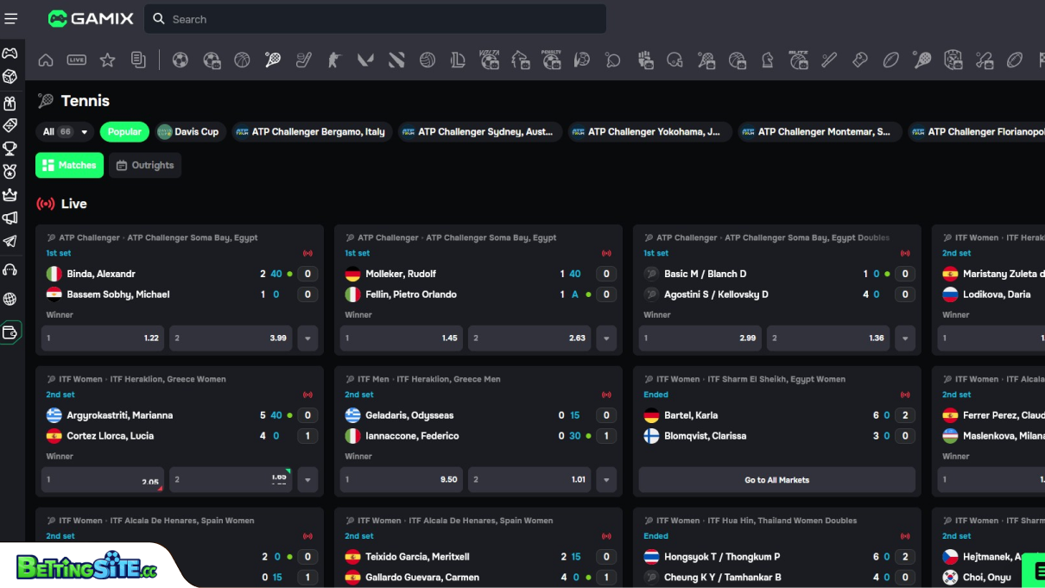Switch to the Outrights tab
1045x588 pixels.
pyautogui.click(x=144, y=165)
